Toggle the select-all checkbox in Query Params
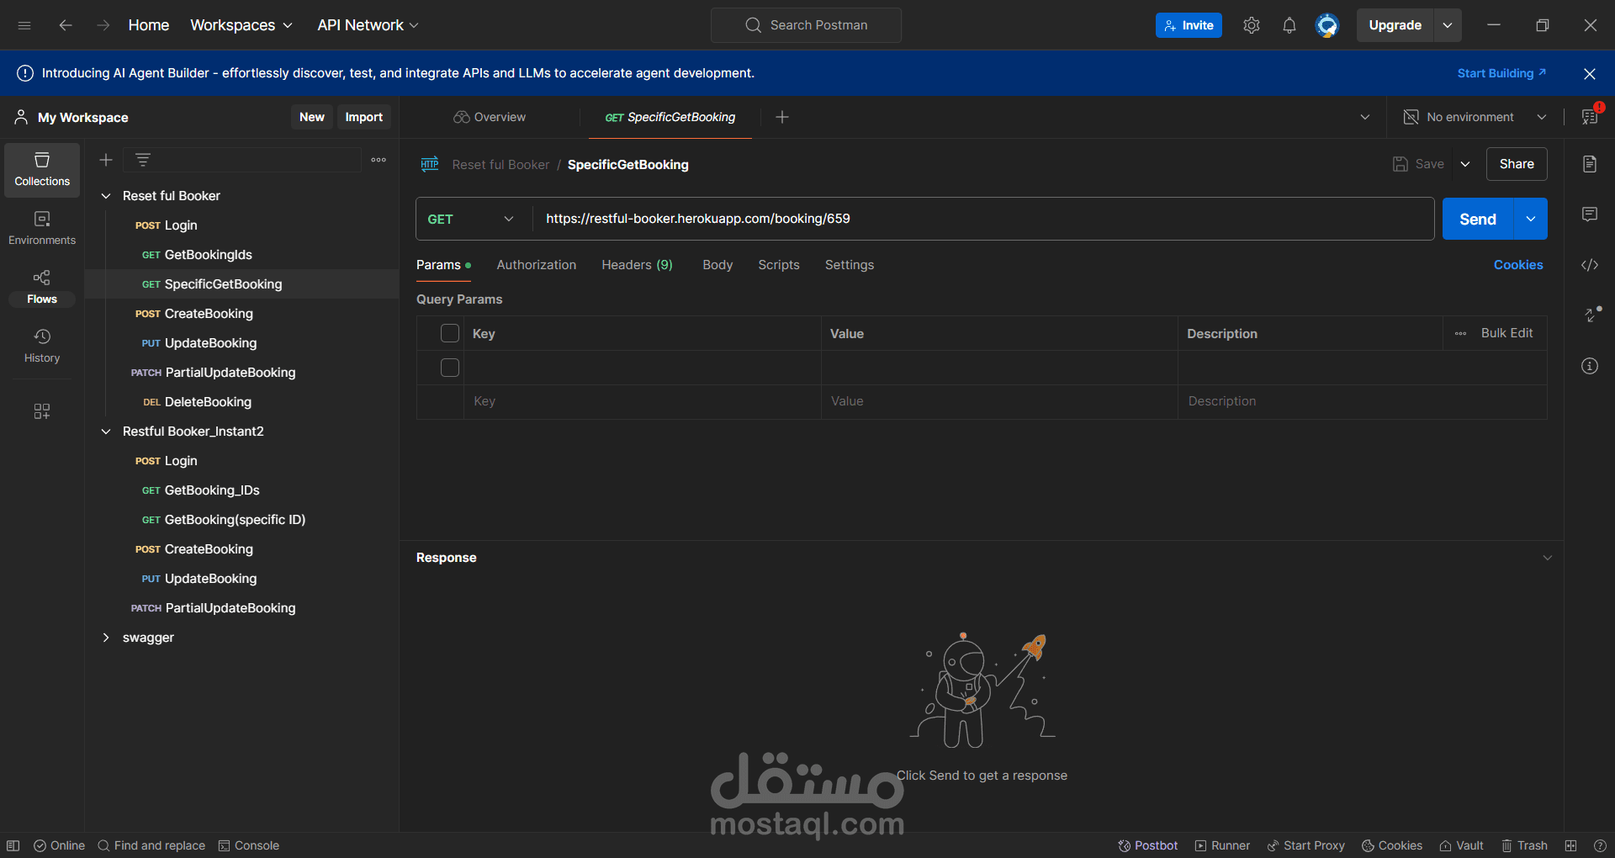 pyautogui.click(x=450, y=333)
